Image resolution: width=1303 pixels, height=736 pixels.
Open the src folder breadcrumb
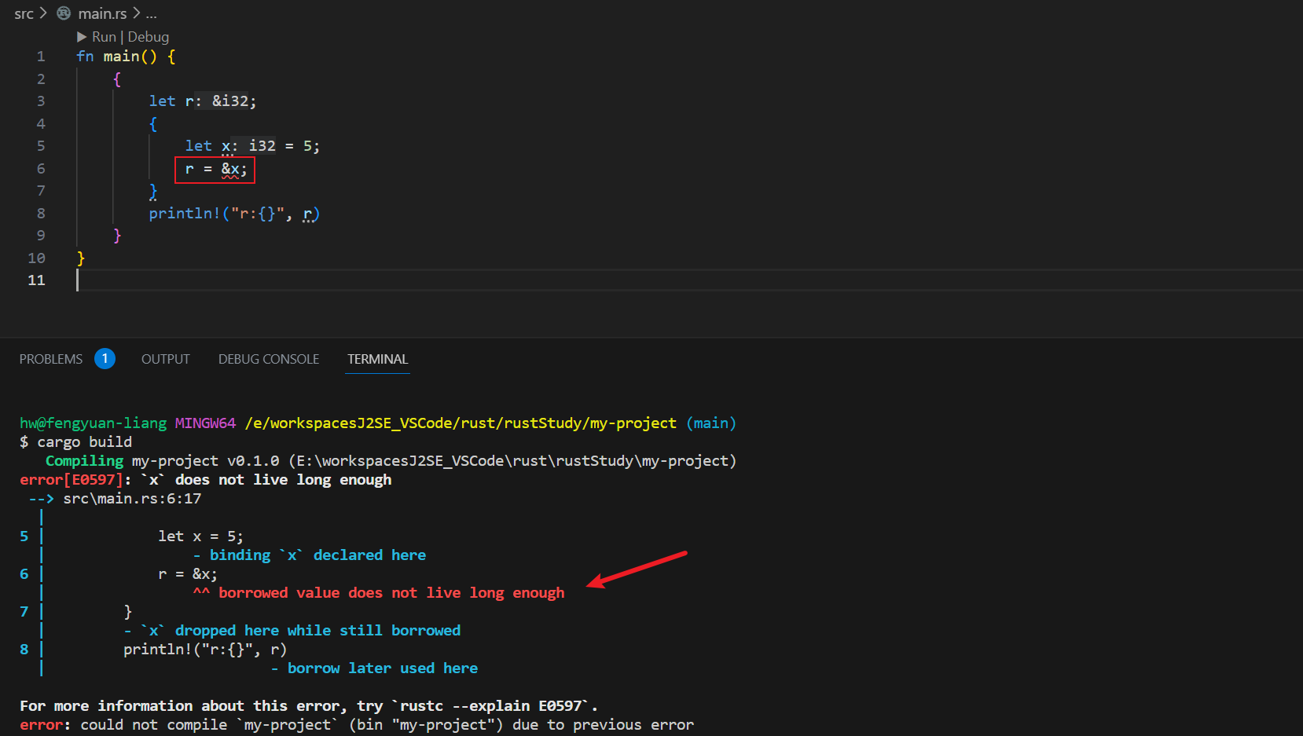pyautogui.click(x=24, y=13)
